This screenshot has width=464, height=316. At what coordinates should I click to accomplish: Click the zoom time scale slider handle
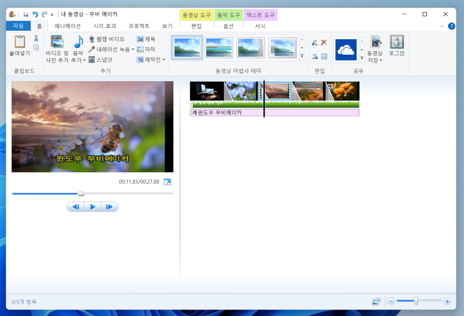pos(416,301)
